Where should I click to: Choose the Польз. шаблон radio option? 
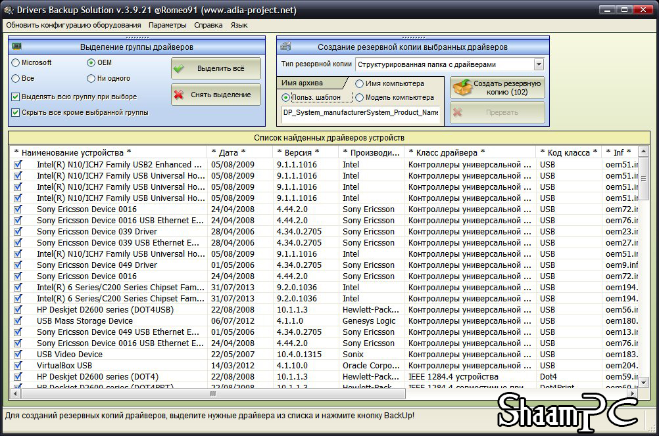point(286,97)
